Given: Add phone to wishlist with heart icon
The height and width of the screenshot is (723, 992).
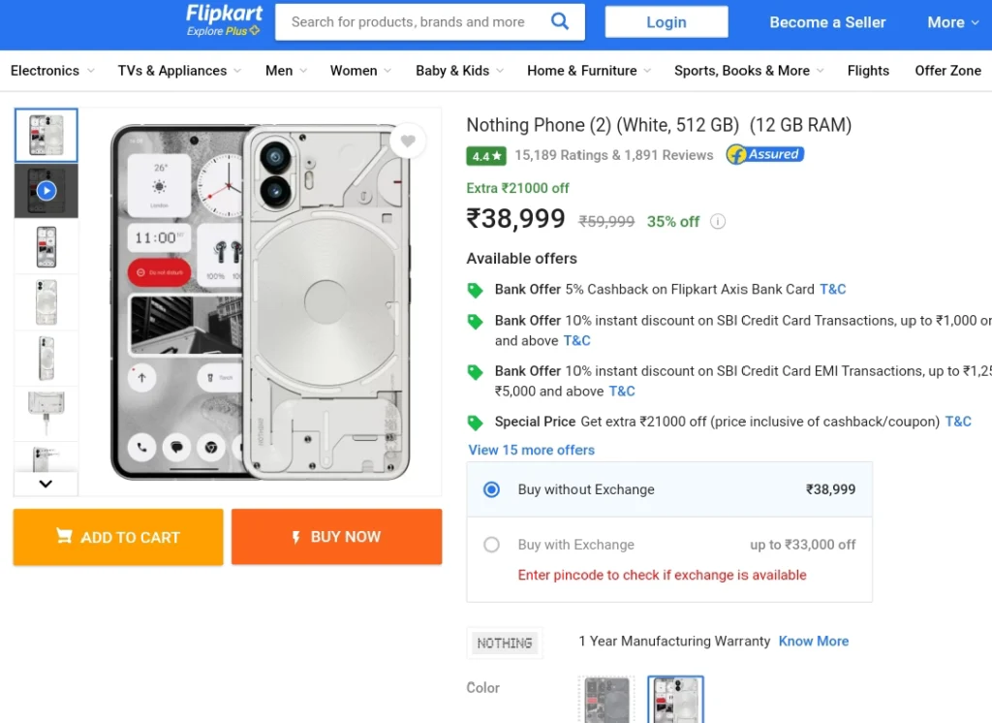Looking at the screenshot, I should click(x=408, y=141).
